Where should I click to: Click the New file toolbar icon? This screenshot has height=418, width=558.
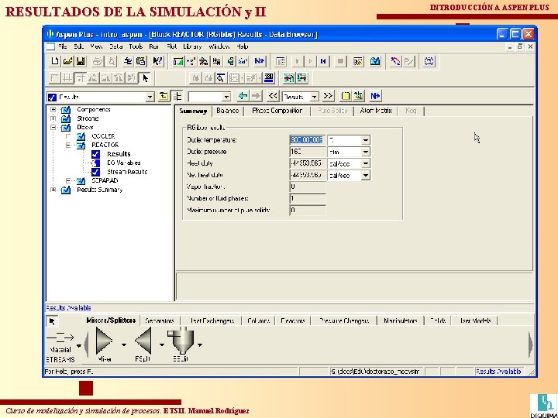point(56,61)
